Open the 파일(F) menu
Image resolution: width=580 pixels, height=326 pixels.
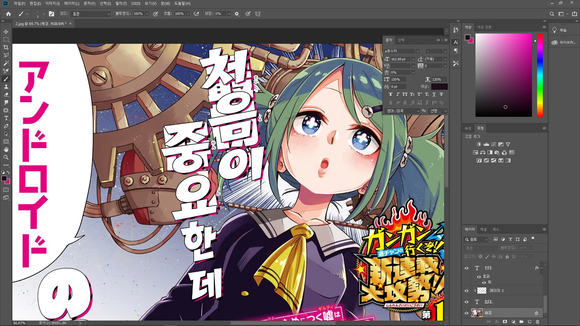coord(19,3)
